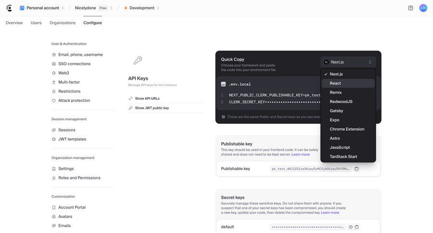Click the Free plan badge
433x233 pixels.
(103, 8)
